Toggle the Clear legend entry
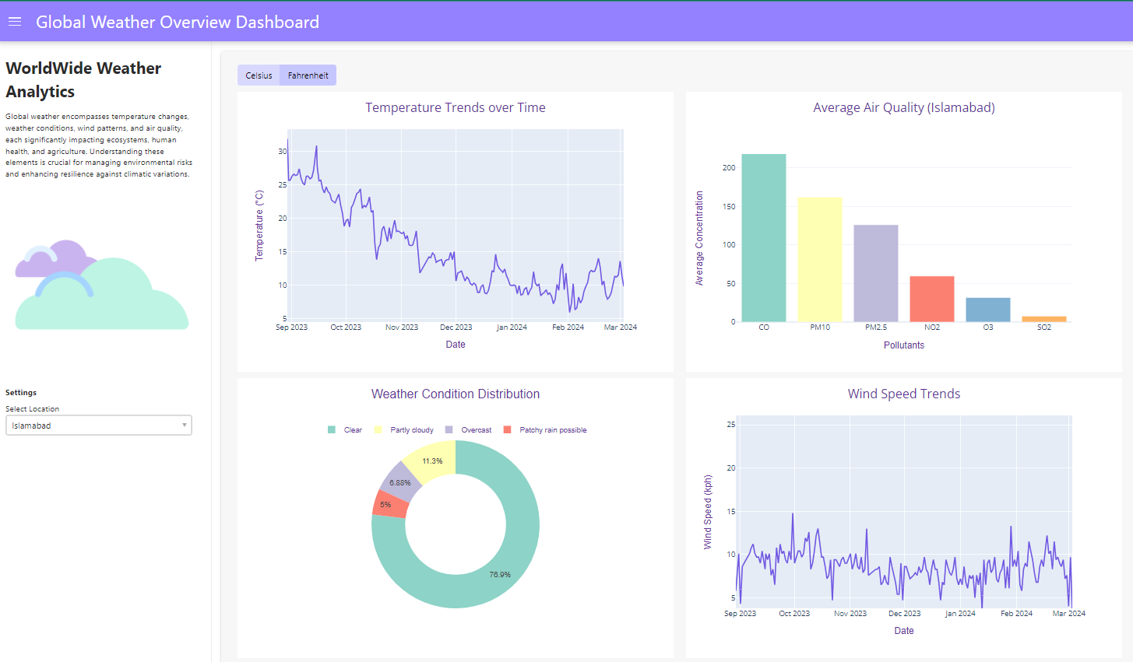Image resolution: width=1133 pixels, height=662 pixels. click(346, 430)
